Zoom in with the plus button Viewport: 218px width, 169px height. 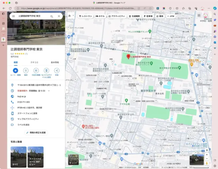click(x=207, y=155)
